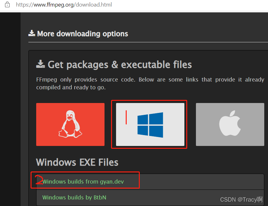Select the Apple macOS platform tile
The width and height of the screenshot is (268, 206).
[230, 124]
